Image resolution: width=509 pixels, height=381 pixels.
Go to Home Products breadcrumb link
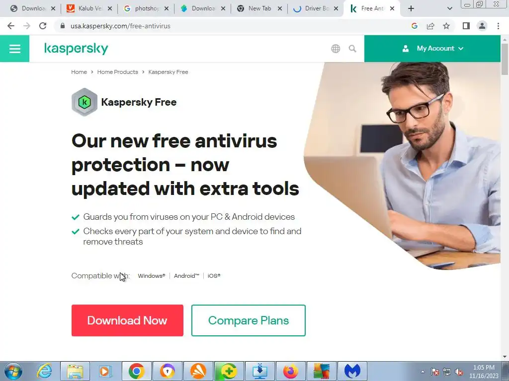click(117, 72)
